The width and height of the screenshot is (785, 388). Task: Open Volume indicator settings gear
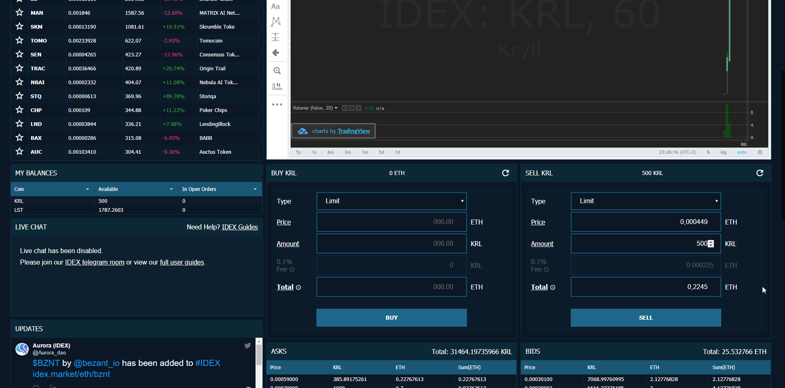[352, 108]
